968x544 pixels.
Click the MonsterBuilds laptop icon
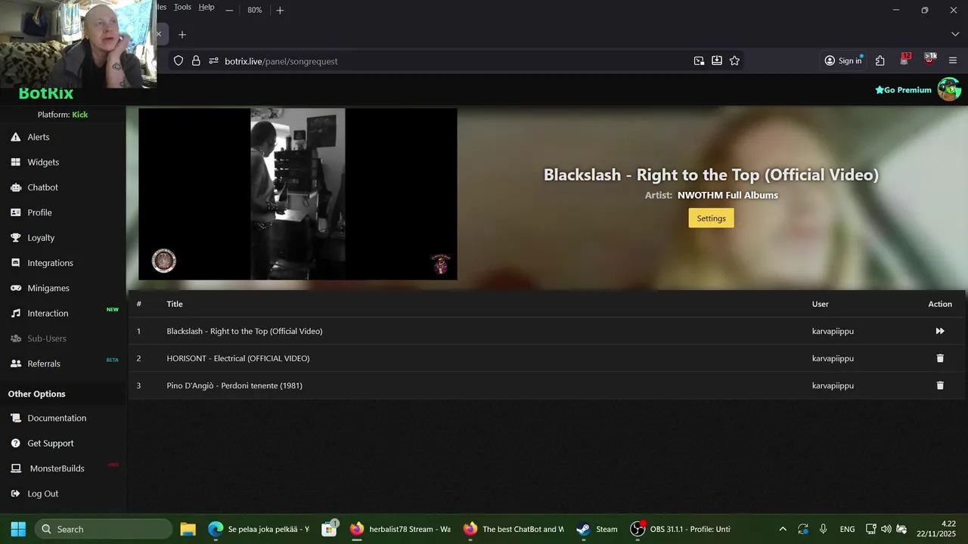tap(15, 468)
